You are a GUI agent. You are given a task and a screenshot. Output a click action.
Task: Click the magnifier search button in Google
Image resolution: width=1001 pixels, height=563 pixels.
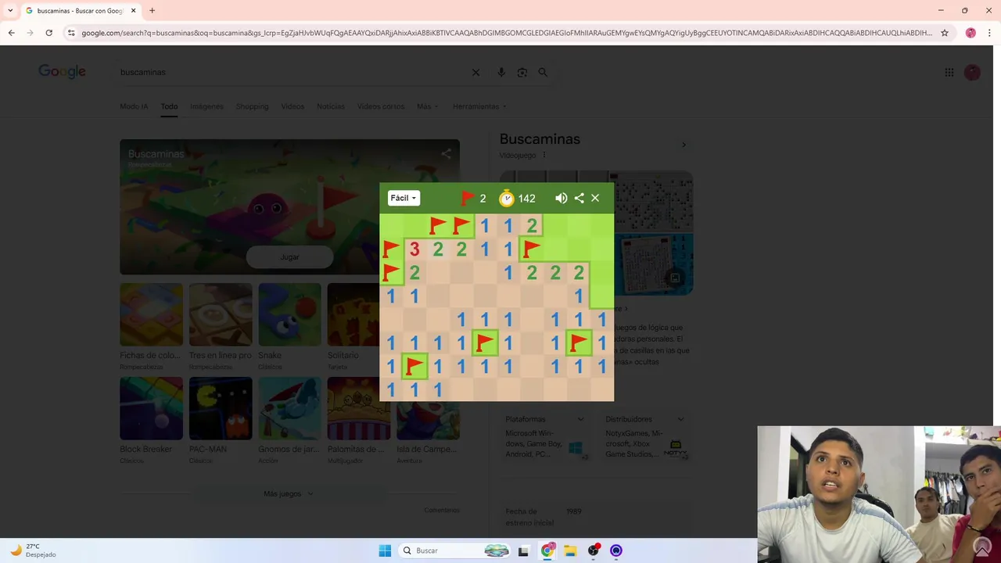[x=543, y=72]
